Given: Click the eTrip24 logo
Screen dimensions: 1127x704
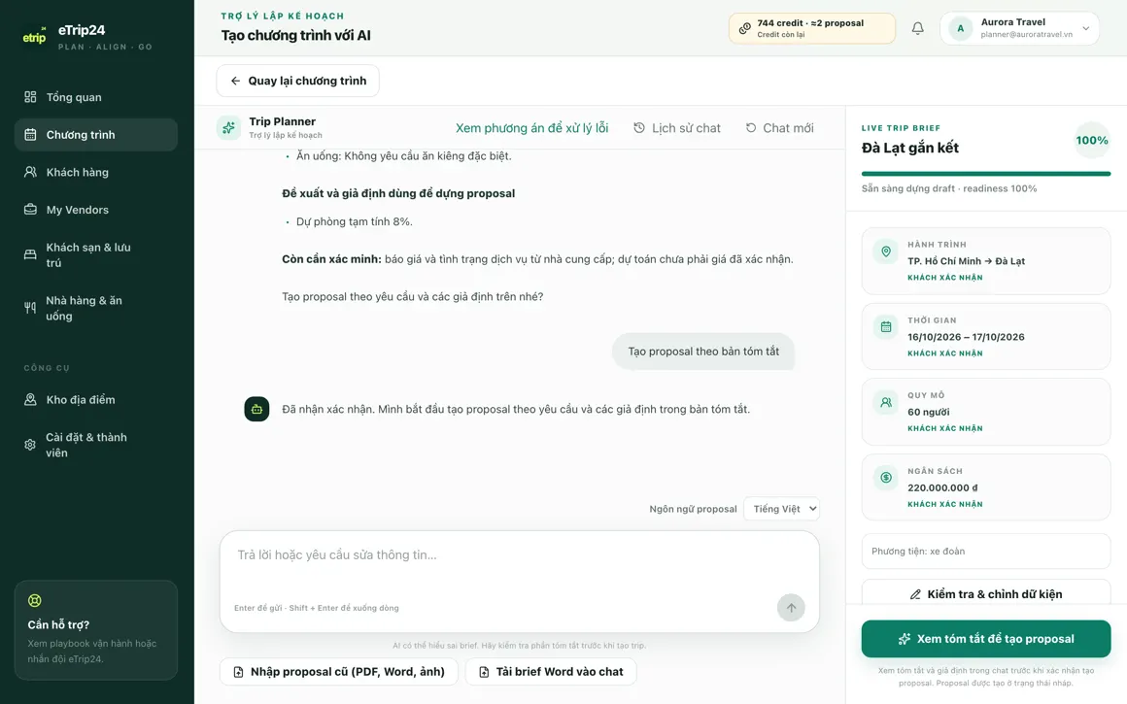Looking at the screenshot, I should point(35,35).
